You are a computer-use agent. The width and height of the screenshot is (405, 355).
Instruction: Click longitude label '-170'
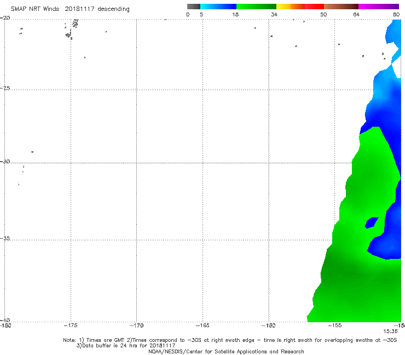136,326
